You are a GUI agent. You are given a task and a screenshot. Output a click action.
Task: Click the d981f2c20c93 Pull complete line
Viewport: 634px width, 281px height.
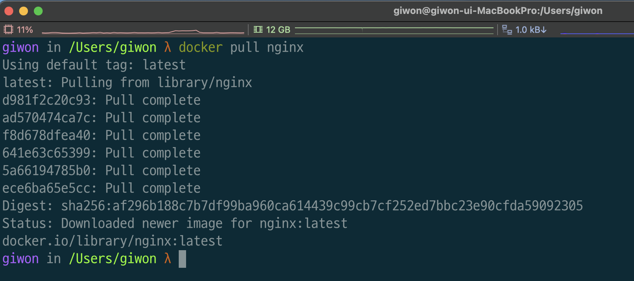[x=101, y=100]
